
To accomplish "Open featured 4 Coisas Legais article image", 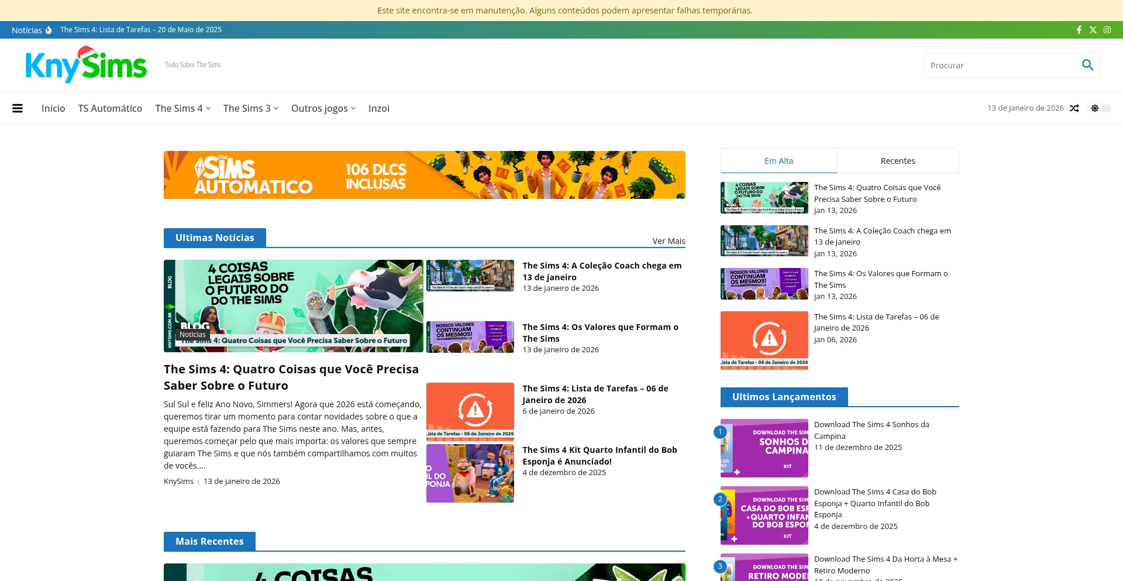I will tap(294, 306).
